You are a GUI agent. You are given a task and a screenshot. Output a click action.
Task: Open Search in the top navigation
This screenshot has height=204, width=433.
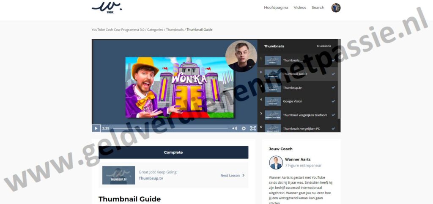318,8
